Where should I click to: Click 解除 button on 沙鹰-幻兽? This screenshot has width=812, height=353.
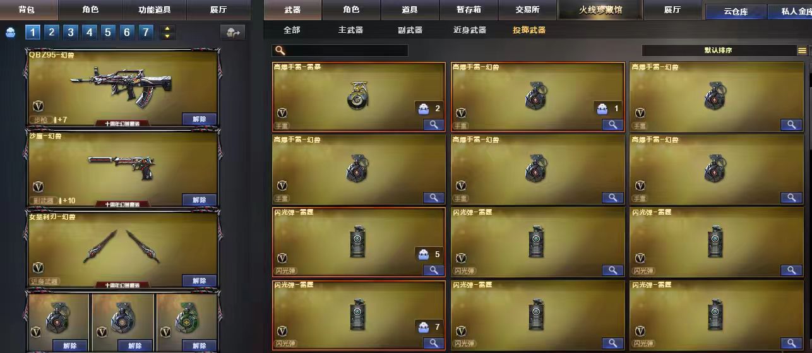[200, 200]
